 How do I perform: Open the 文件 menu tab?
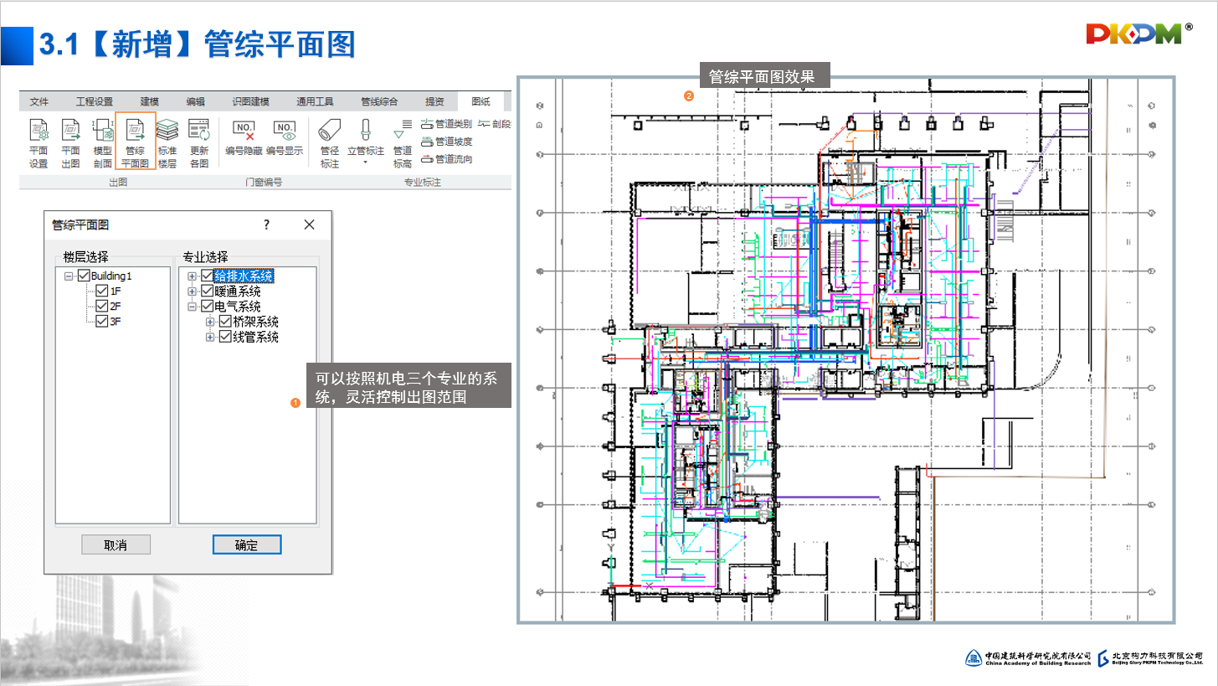point(39,101)
